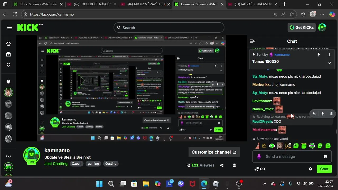Open File Explorer from taskbar
This screenshot has width=338, height=190.
pyautogui.click(x=146, y=184)
